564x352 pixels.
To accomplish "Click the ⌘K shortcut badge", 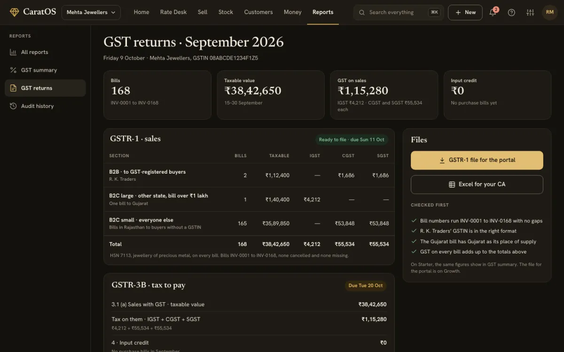I will point(434,12).
